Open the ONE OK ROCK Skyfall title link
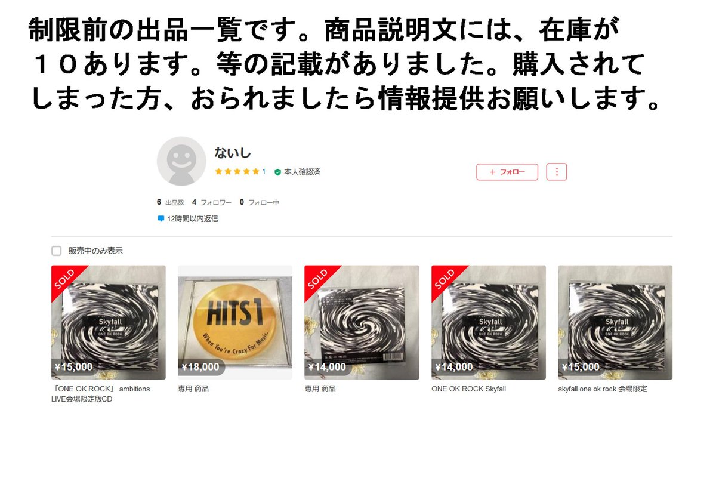Viewport: 716px width, 481px height. (x=468, y=389)
